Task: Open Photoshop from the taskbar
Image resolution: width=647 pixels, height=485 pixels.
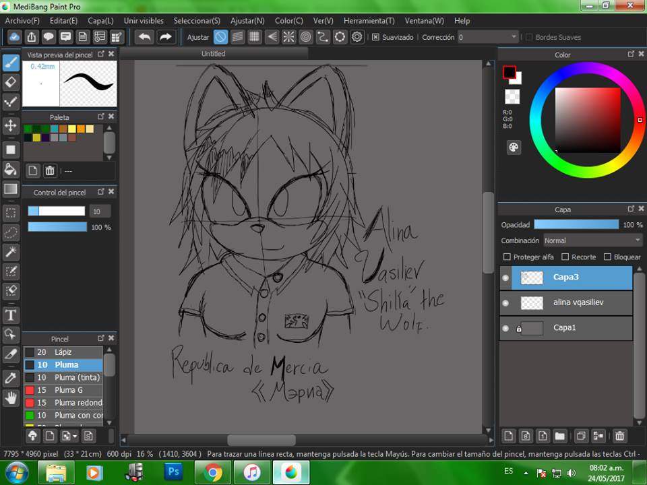Action: coord(174,473)
